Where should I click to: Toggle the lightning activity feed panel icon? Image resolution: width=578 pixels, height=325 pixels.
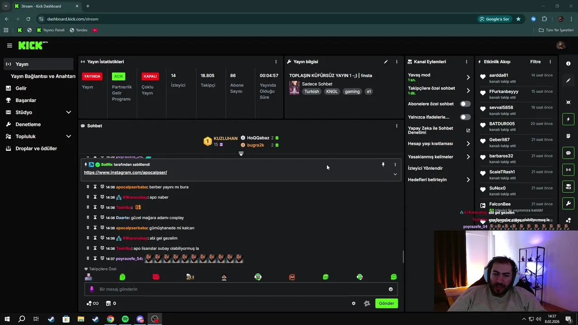[569, 119]
